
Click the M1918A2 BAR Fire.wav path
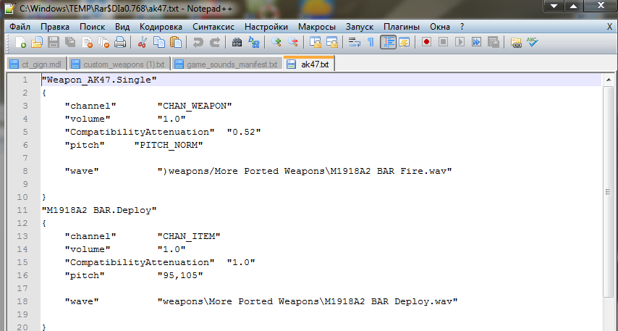pyautogui.click(x=305, y=171)
